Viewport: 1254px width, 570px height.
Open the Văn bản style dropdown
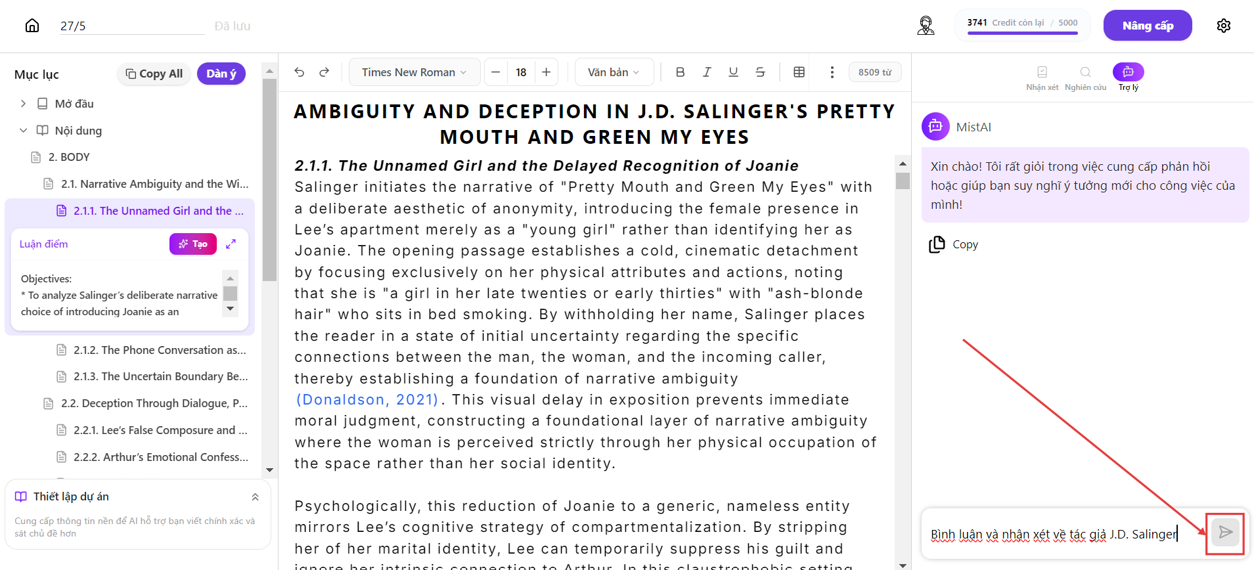pos(614,72)
